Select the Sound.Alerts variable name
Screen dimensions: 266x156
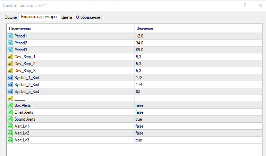(x=25, y=119)
